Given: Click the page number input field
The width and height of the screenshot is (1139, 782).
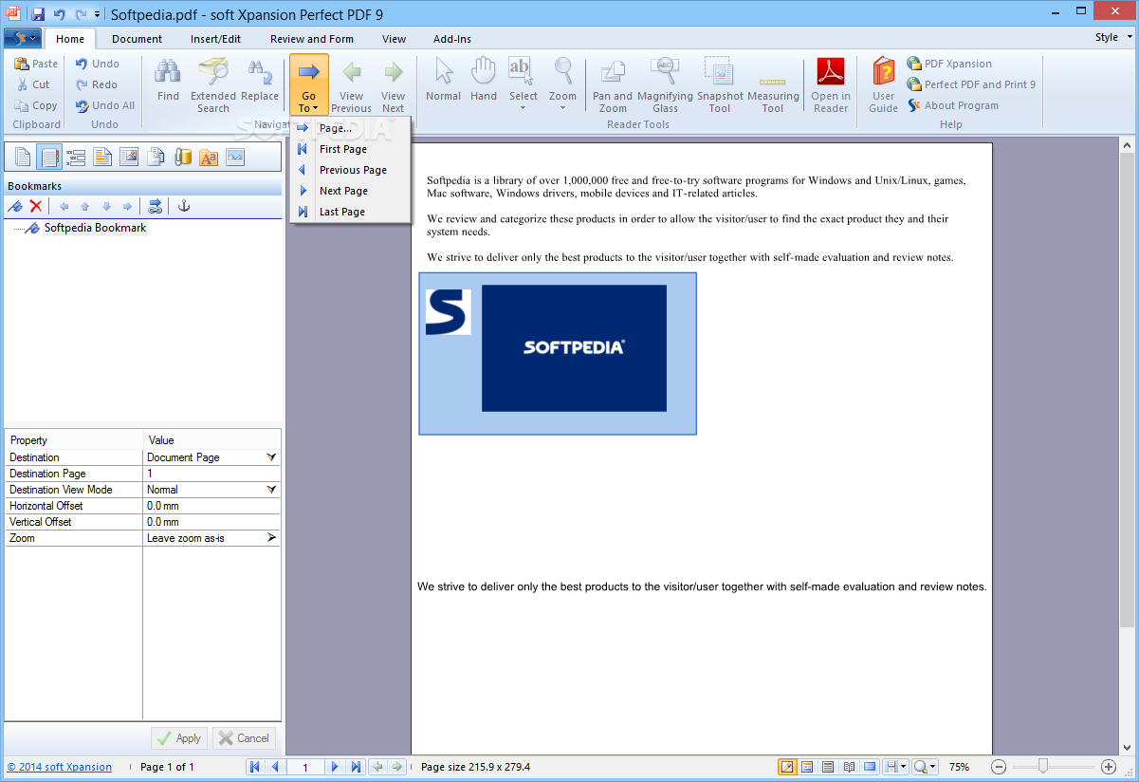Looking at the screenshot, I should 304,767.
